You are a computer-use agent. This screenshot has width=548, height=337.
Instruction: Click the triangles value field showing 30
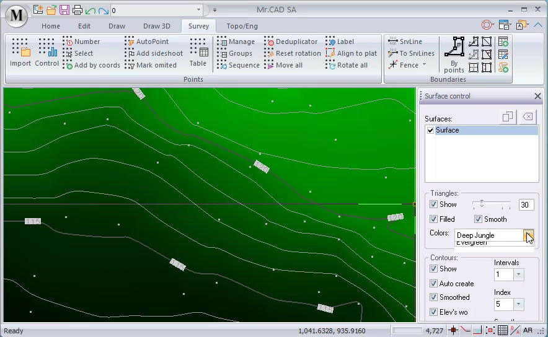click(x=526, y=204)
